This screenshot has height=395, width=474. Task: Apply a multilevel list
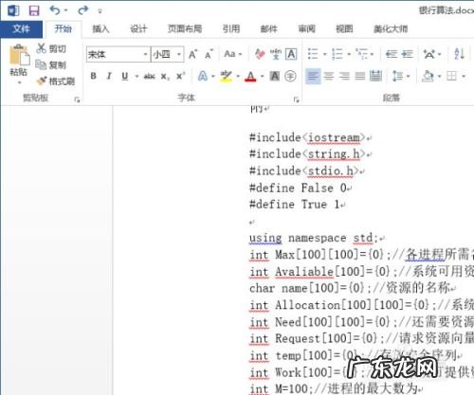coord(362,54)
